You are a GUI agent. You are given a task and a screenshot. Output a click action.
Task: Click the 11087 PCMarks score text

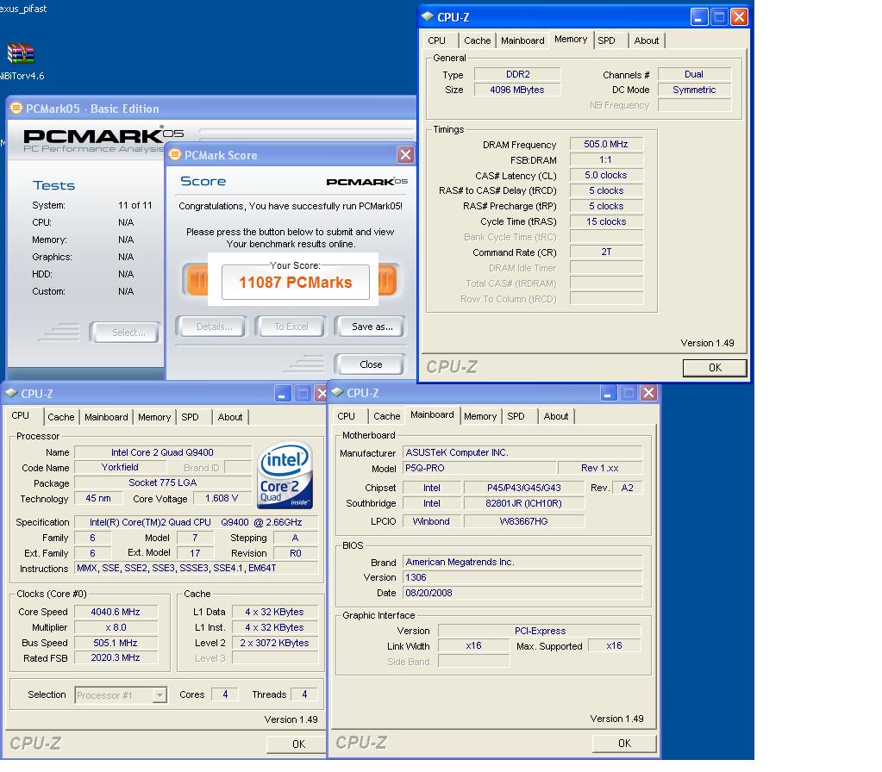(296, 283)
